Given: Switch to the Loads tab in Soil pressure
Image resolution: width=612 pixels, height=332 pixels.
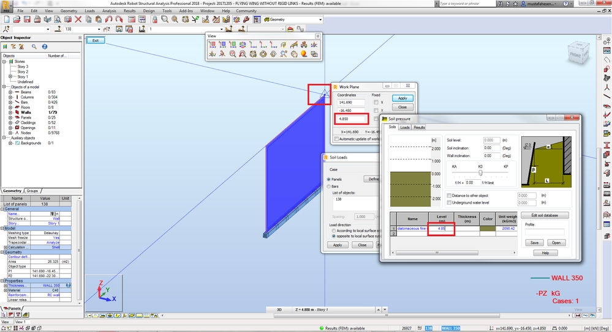Looking at the screenshot, I should pos(405,127).
